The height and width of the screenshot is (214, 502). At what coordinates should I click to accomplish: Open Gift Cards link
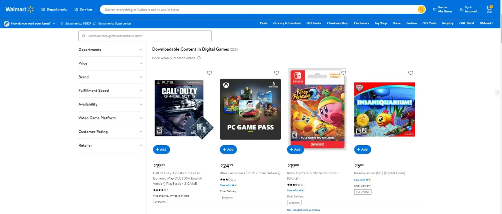click(x=429, y=23)
